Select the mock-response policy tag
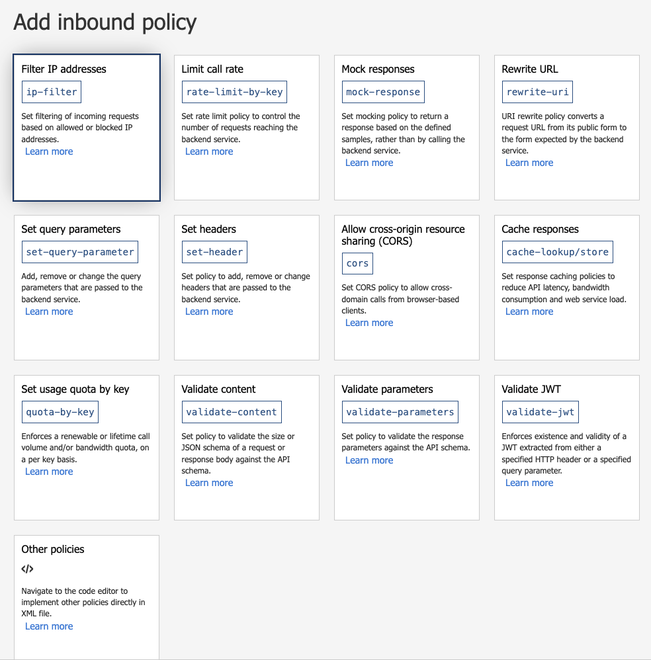This screenshot has width=651, height=660. click(x=383, y=92)
